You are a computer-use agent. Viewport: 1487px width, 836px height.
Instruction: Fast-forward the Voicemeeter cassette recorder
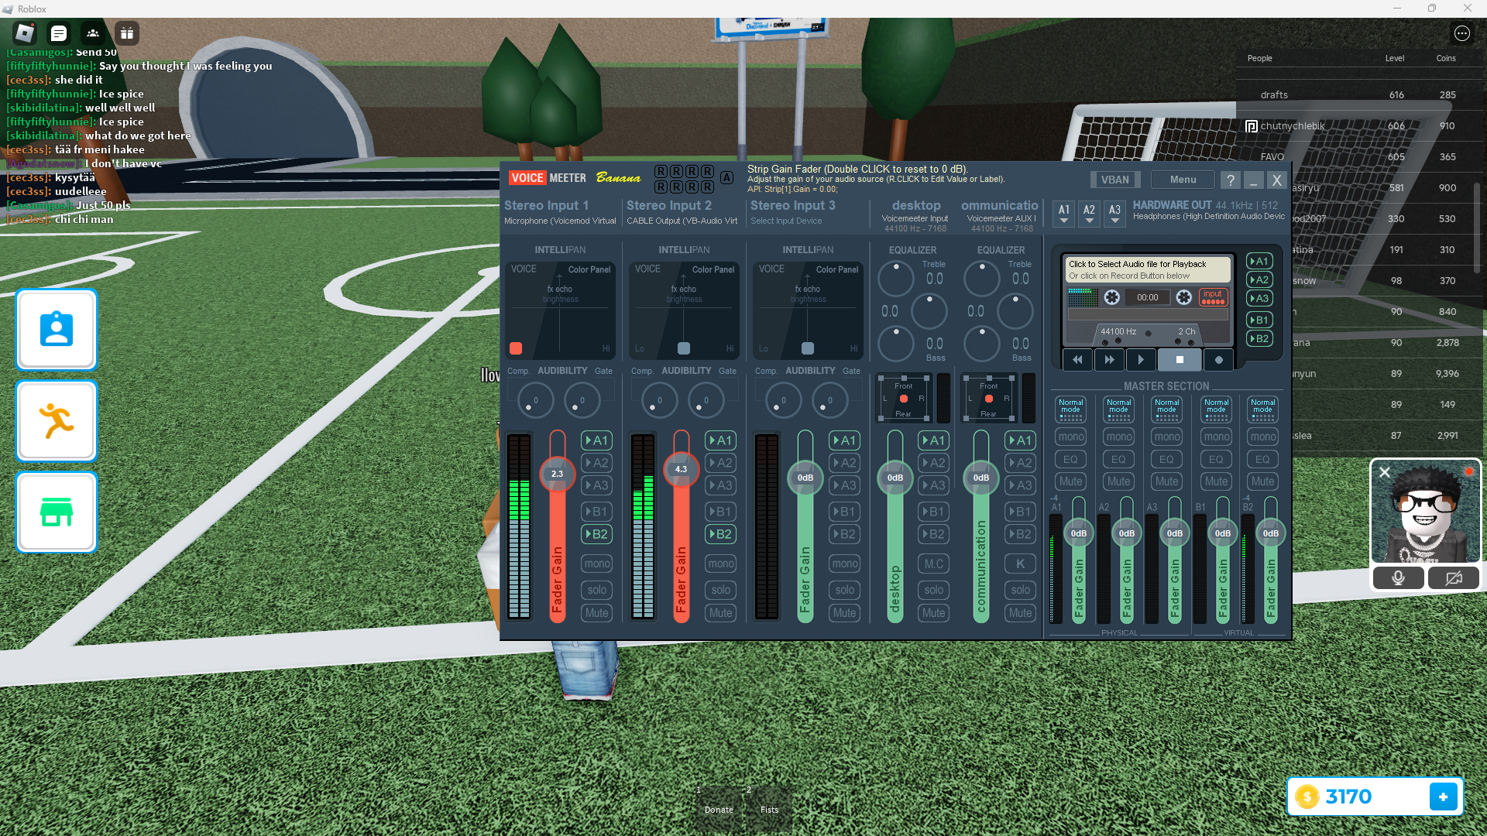tap(1109, 360)
